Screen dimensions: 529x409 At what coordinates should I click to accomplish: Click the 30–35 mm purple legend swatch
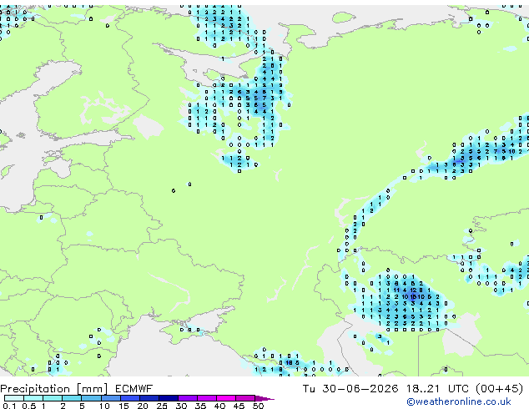tap(188, 398)
